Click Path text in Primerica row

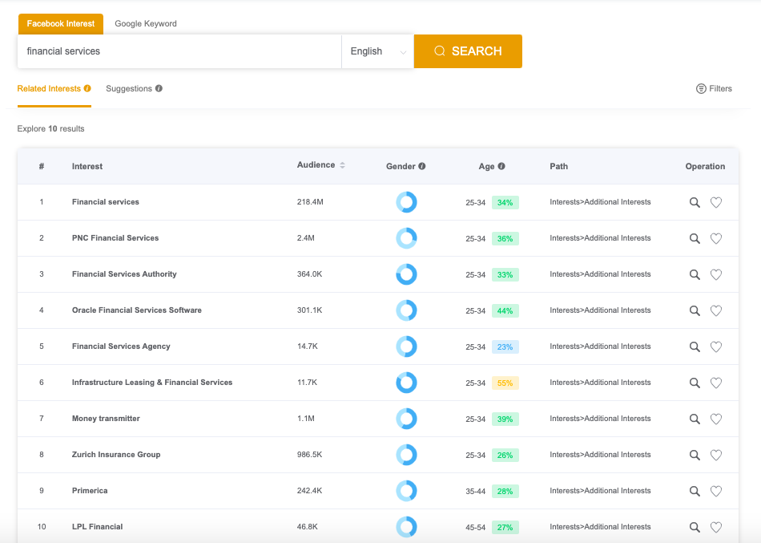point(600,491)
